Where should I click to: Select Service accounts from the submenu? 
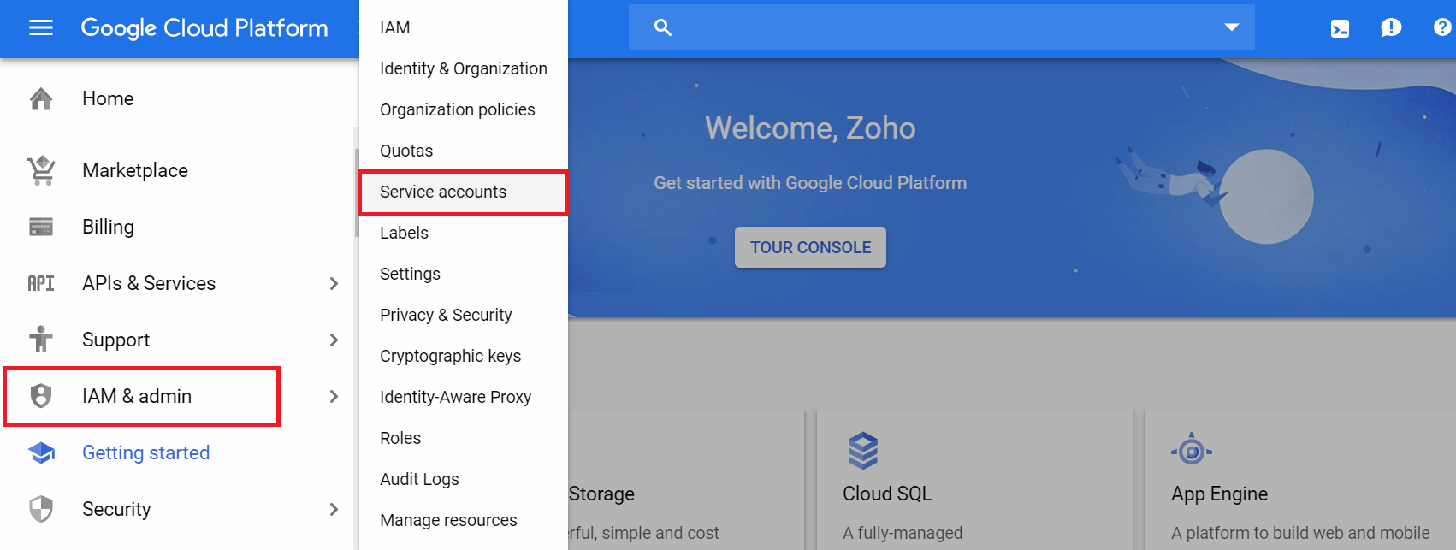pyautogui.click(x=463, y=192)
